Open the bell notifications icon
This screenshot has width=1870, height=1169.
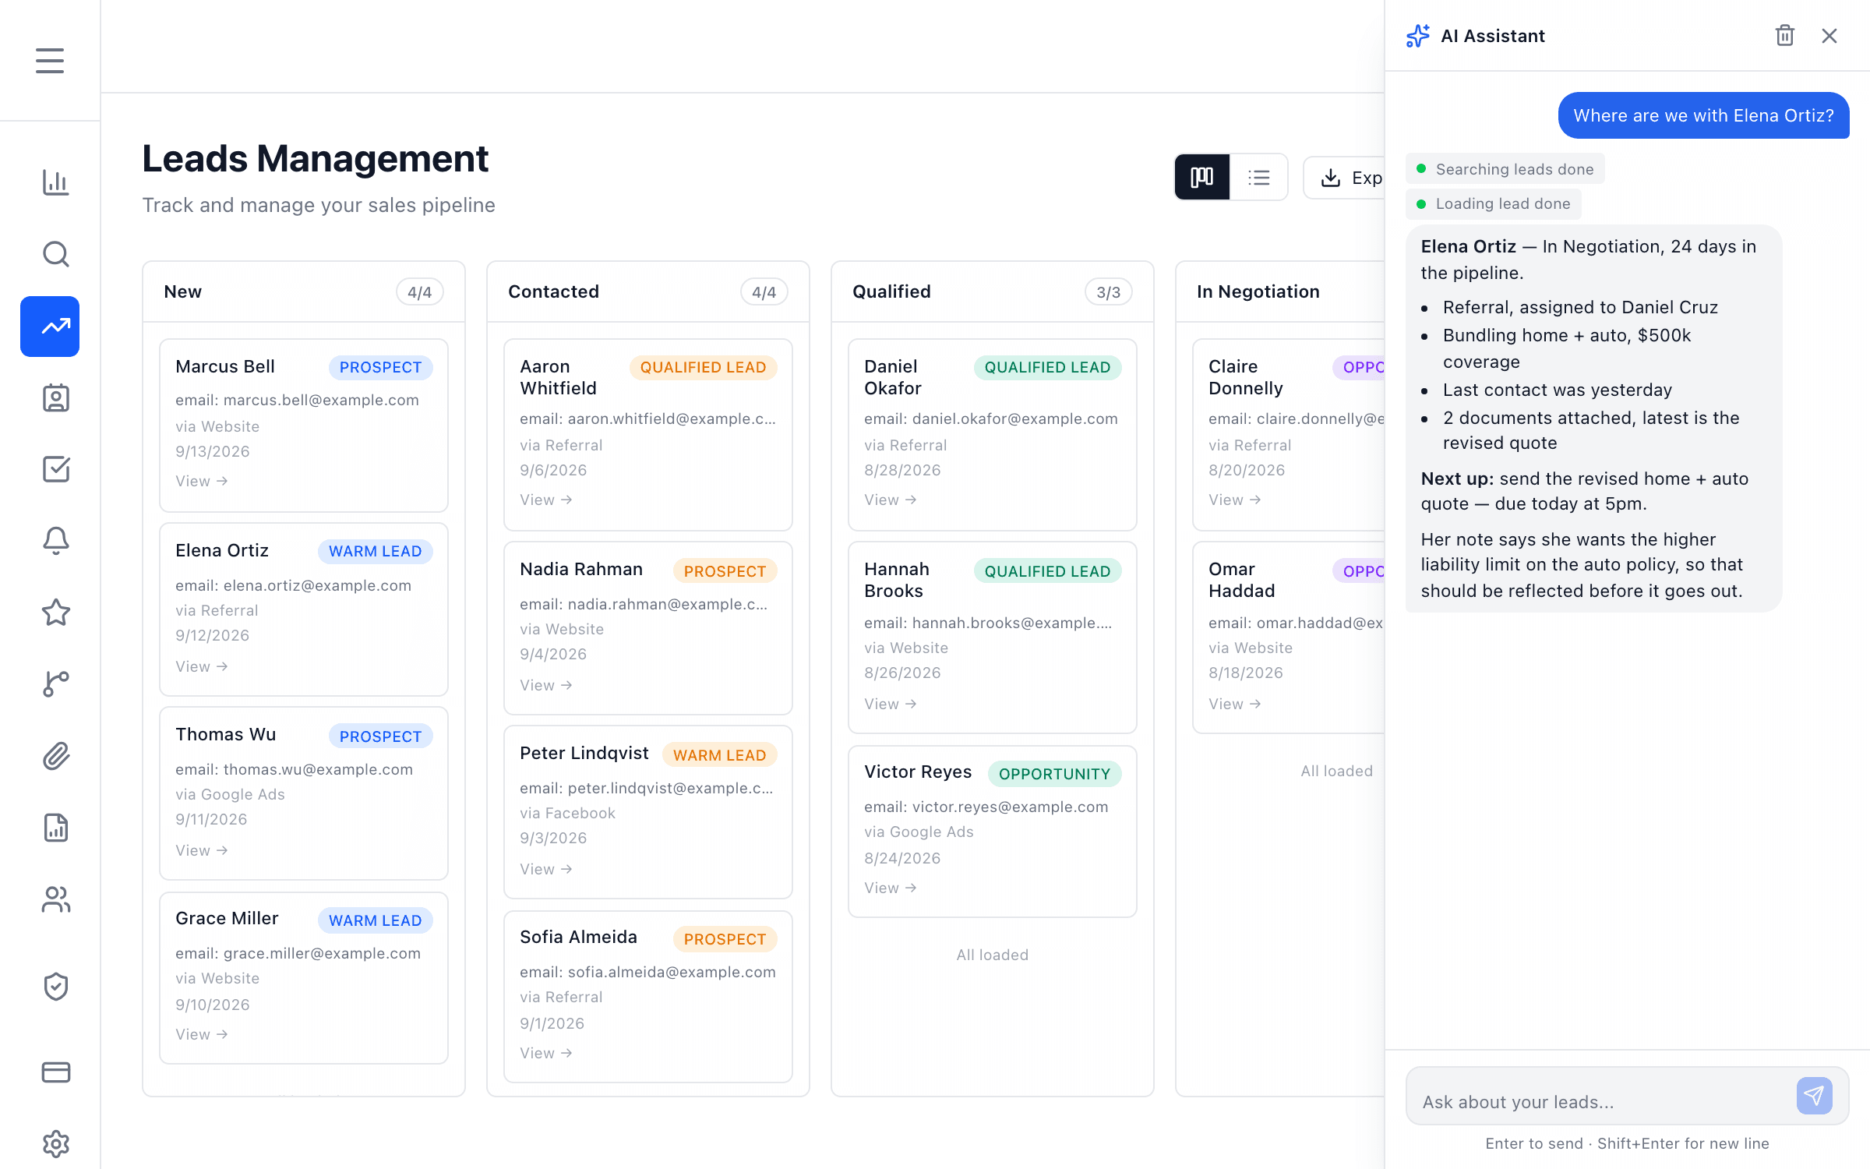pyautogui.click(x=55, y=541)
